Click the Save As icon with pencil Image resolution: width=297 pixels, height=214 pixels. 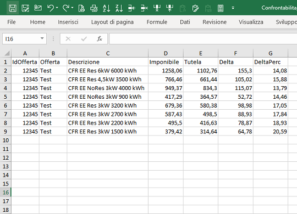[25, 8]
